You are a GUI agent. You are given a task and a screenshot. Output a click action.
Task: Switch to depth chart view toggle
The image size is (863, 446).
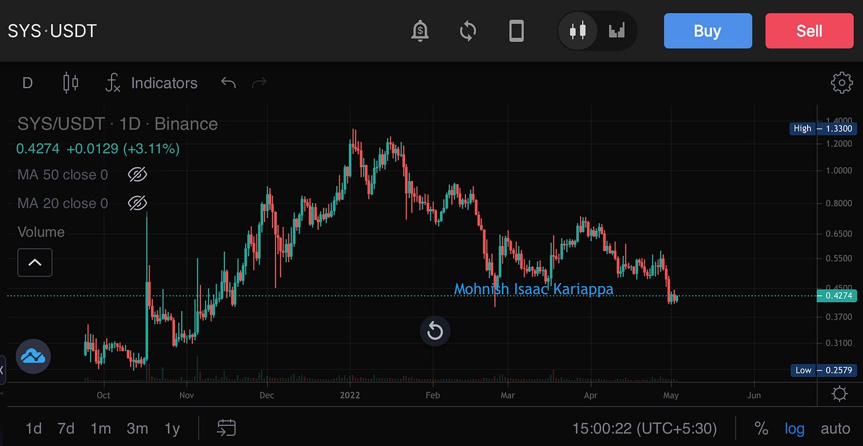pyautogui.click(x=616, y=30)
